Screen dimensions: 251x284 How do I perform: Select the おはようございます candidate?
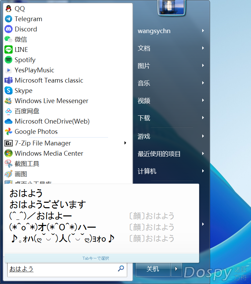48,204
